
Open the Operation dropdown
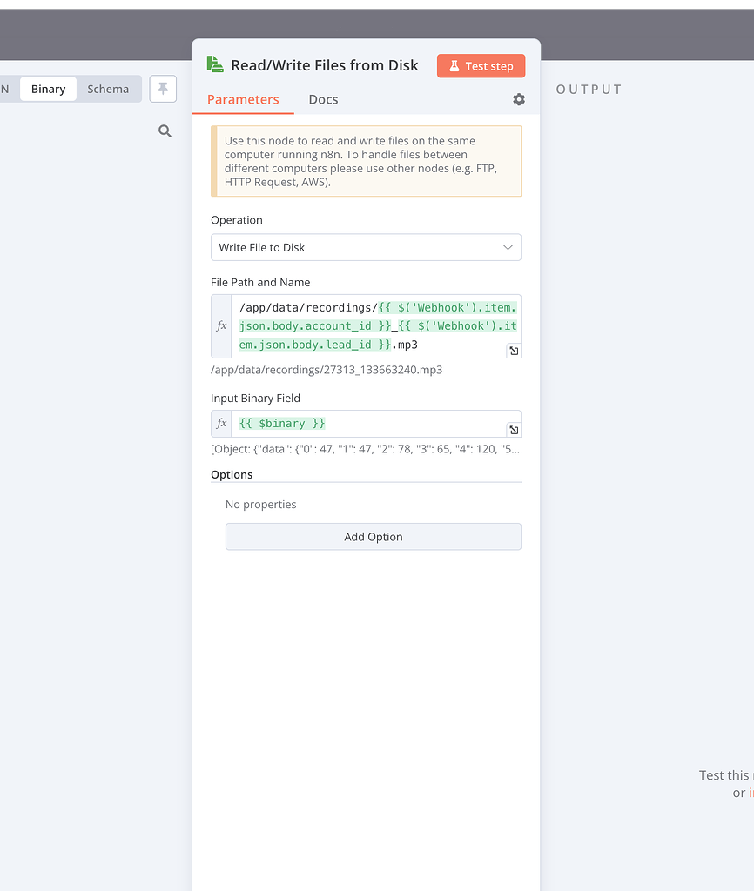point(366,247)
